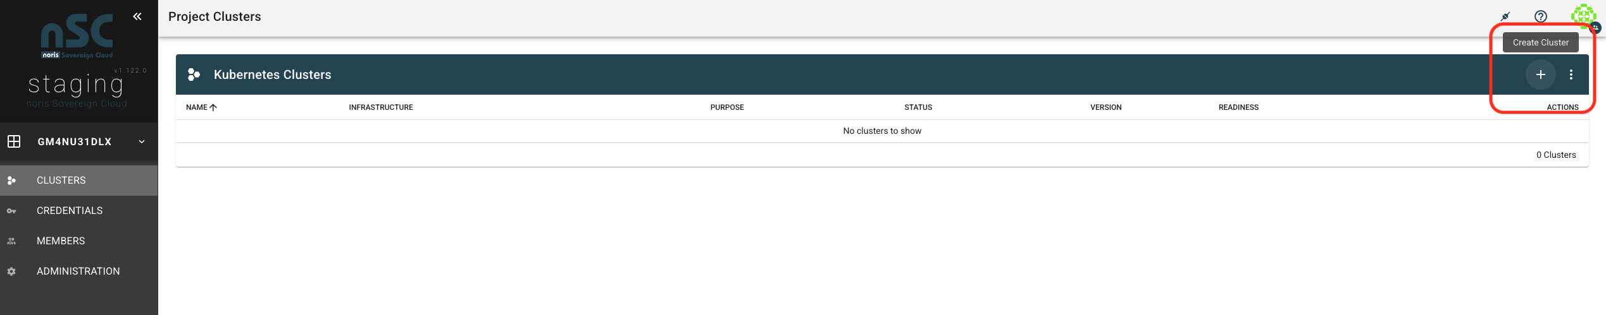The image size is (1606, 315).
Task: Open the CLUSTERS menu item
Action: click(x=78, y=181)
